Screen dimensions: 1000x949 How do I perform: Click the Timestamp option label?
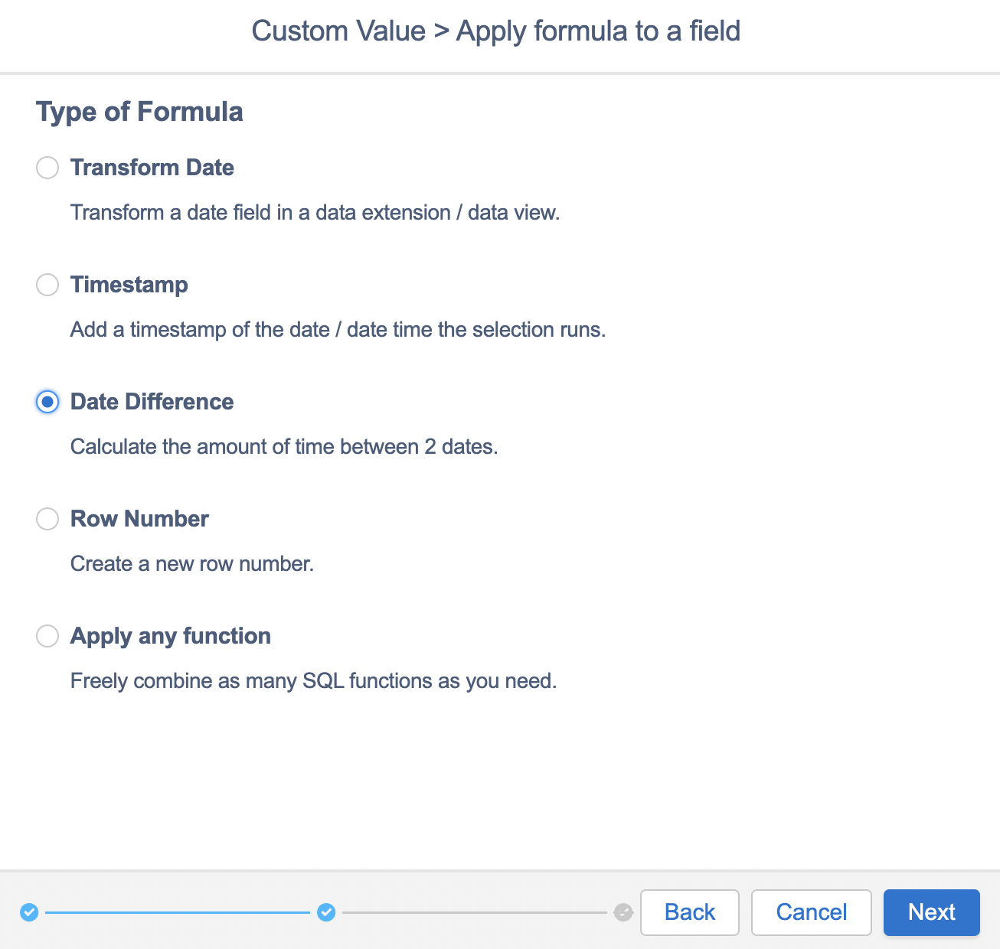pyautogui.click(x=129, y=285)
